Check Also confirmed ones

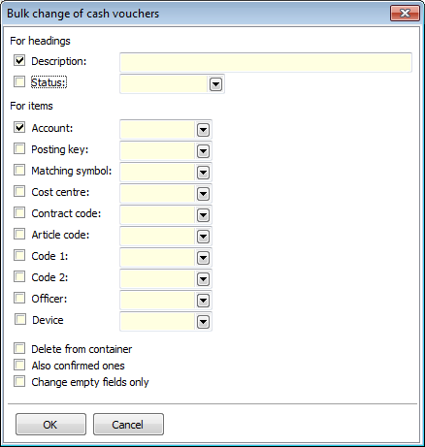[x=19, y=365]
